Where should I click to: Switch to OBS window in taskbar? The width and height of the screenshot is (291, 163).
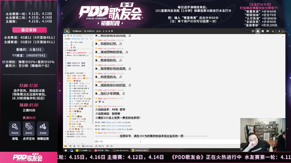point(121,150)
